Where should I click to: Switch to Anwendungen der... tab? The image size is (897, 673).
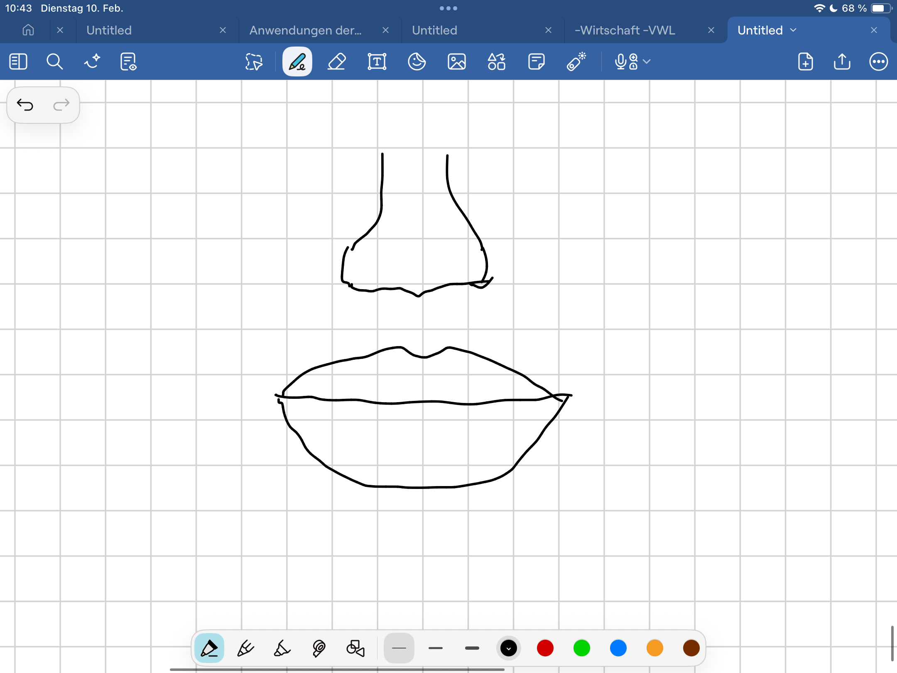(305, 30)
